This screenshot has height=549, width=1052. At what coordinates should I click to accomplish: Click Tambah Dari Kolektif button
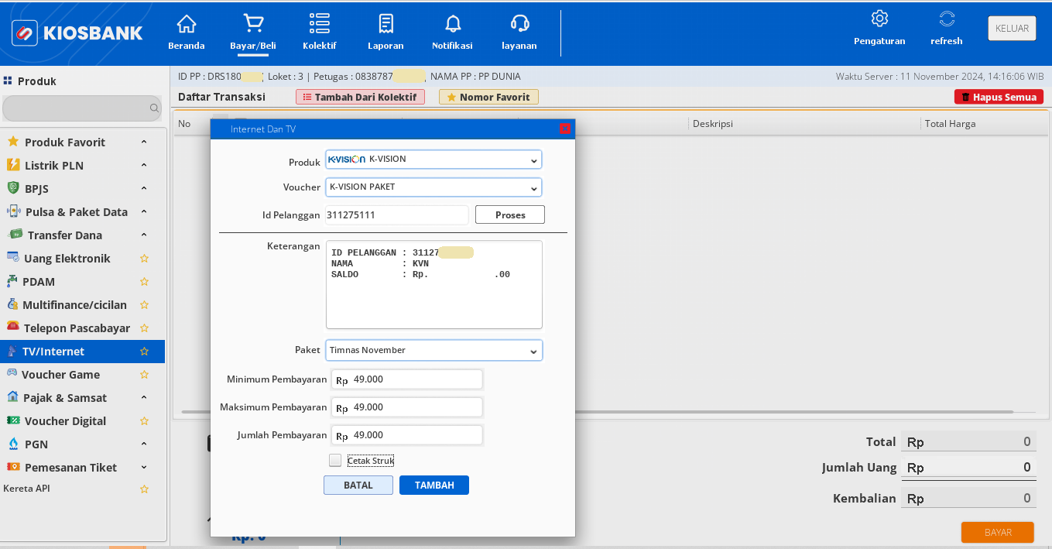click(361, 97)
